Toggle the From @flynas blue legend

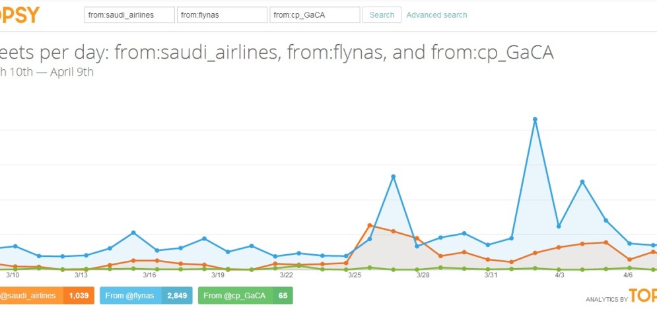[146, 296]
